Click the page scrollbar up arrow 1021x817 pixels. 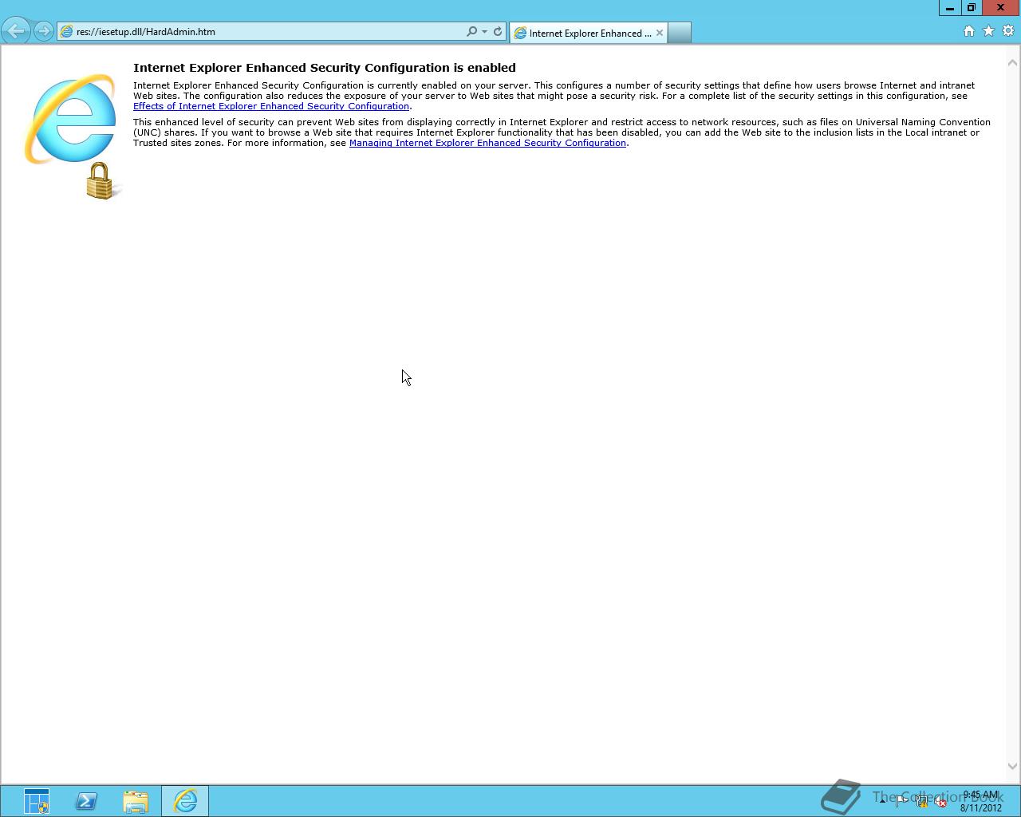tap(1012, 62)
